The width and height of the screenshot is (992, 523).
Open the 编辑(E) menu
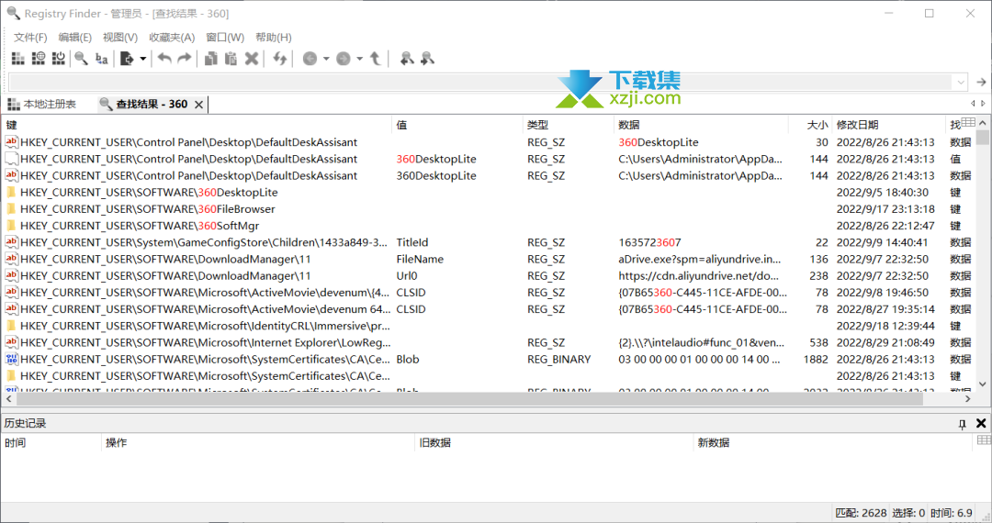click(x=74, y=38)
